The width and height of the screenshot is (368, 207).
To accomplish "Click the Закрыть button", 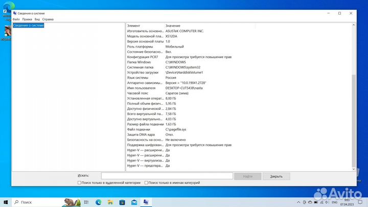I will click(276, 176).
